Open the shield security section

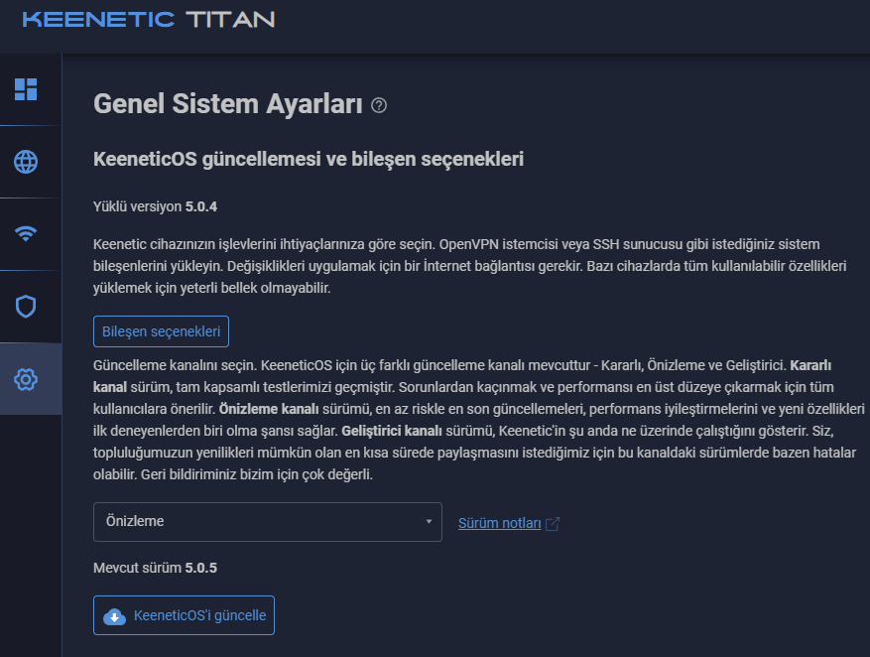point(26,306)
